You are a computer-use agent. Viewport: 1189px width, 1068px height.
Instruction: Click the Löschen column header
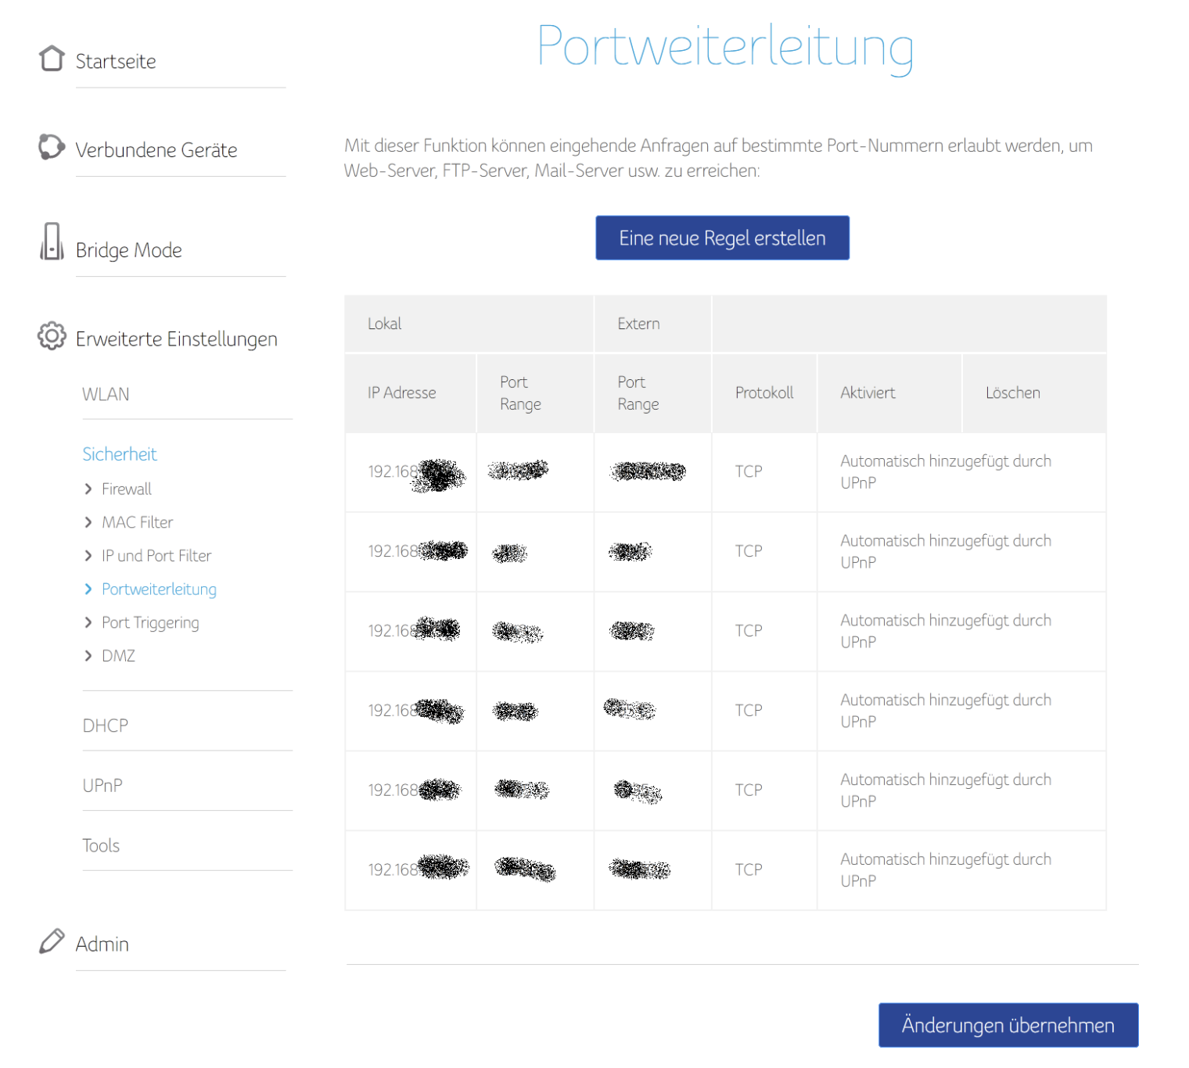pos(1012,393)
